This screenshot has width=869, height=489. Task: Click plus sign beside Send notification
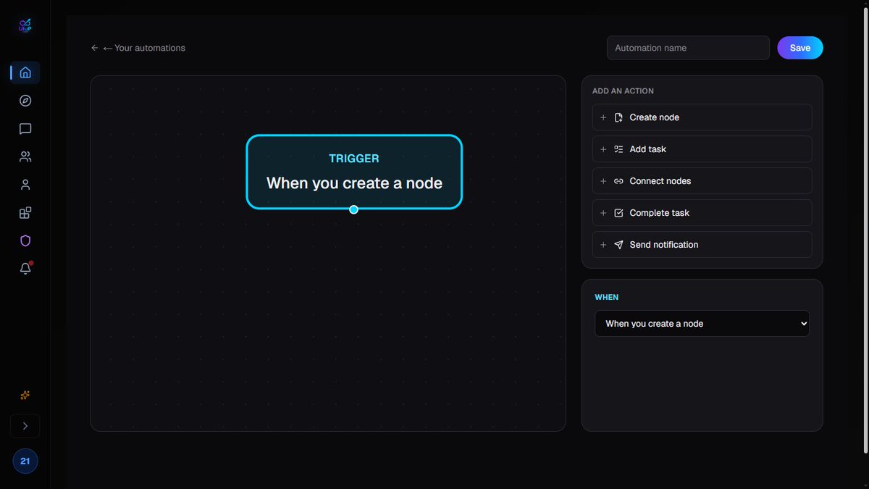603,245
